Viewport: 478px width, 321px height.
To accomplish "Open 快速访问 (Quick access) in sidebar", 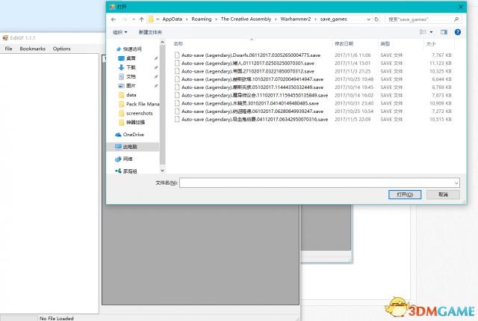I will [x=132, y=49].
